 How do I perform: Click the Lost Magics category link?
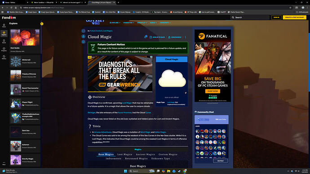coord(108,31)
